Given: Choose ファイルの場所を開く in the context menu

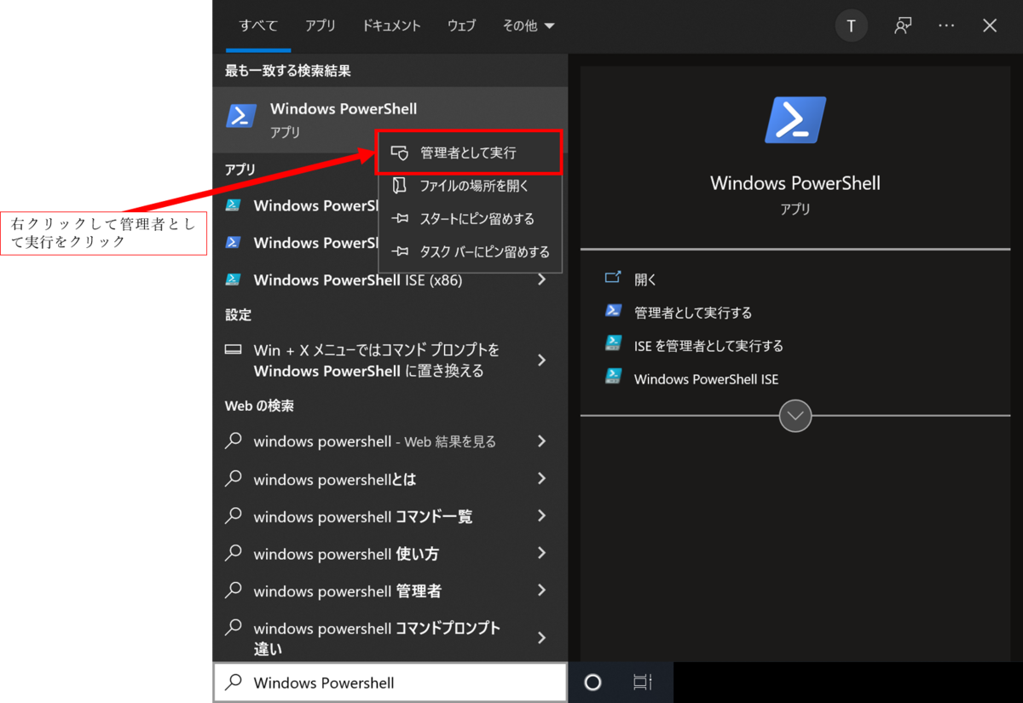Looking at the screenshot, I should 470,186.
